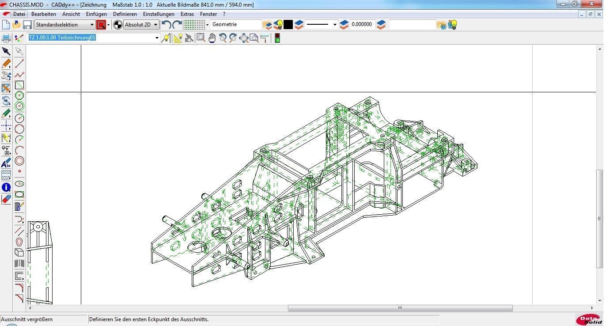Expand the Teilzeichnung01 drawing dropdown

click(157, 38)
